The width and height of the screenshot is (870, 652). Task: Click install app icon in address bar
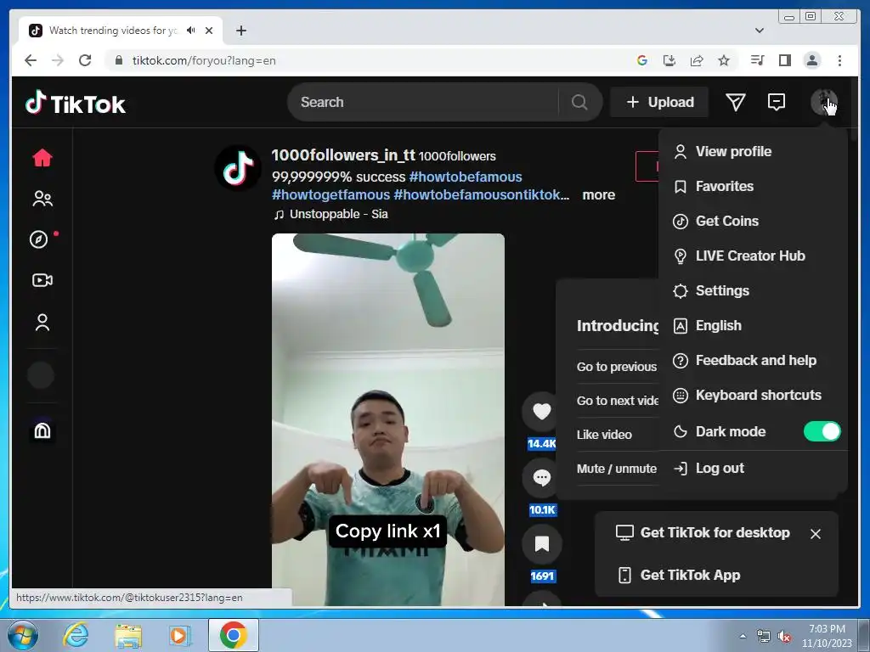pyautogui.click(x=669, y=60)
